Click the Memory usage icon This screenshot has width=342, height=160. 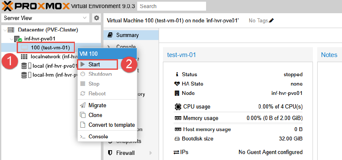177,118
